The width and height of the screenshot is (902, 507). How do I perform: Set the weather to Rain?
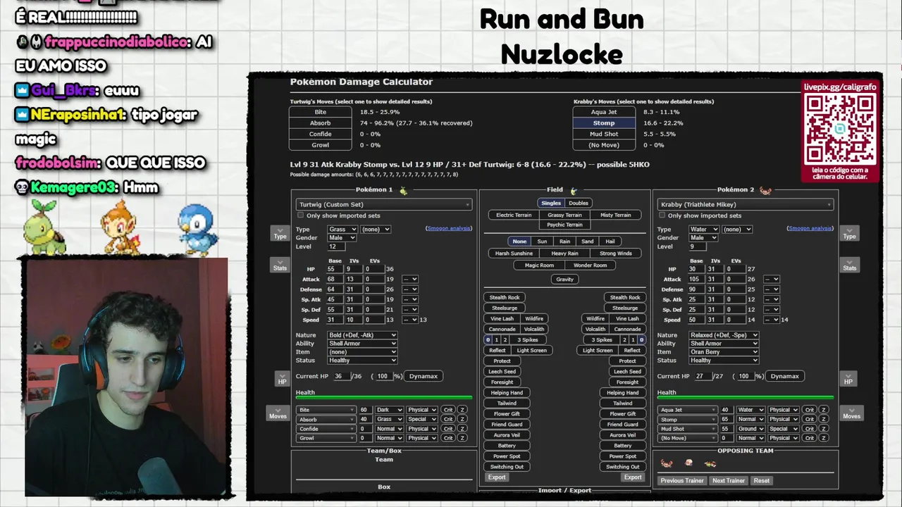click(x=564, y=242)
